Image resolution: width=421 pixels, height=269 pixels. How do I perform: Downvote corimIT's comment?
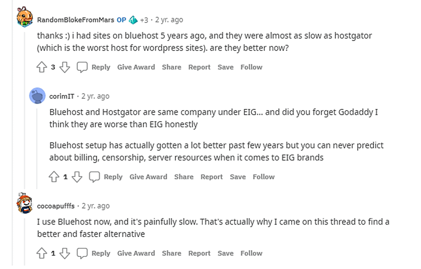point(77,177)
